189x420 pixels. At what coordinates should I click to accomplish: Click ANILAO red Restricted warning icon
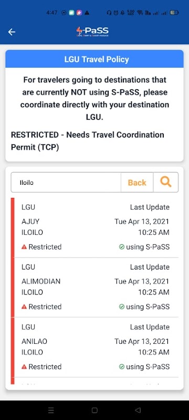point(24,366)
